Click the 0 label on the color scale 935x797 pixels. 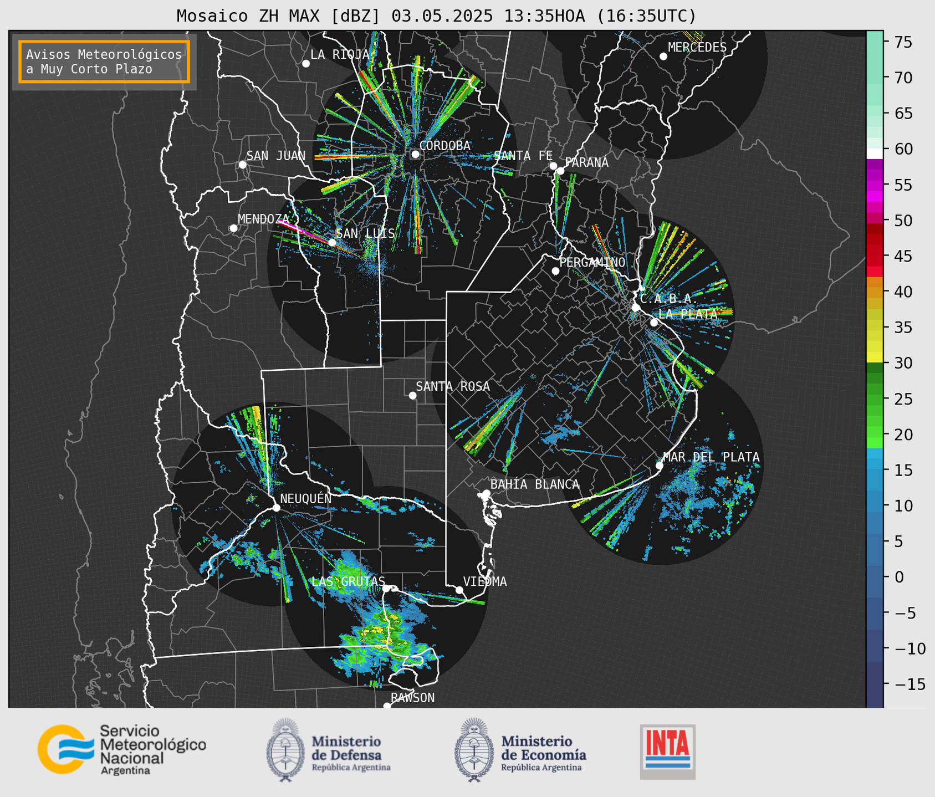coord(898,577)
